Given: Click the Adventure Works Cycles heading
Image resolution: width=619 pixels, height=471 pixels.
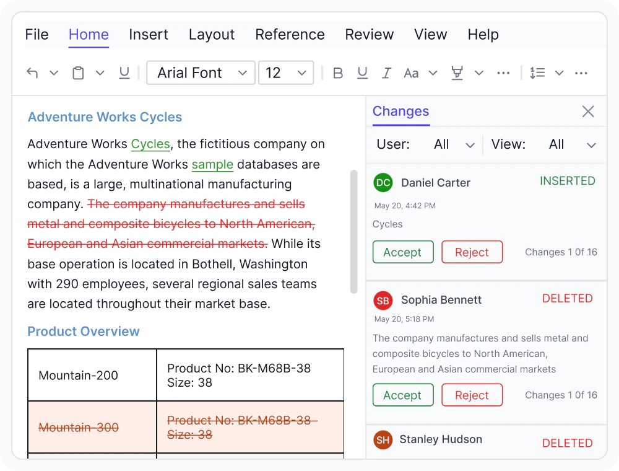Looking at the screenshot, I should [x=105, y=117].
